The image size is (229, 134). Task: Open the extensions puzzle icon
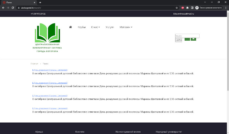(187, 8)
